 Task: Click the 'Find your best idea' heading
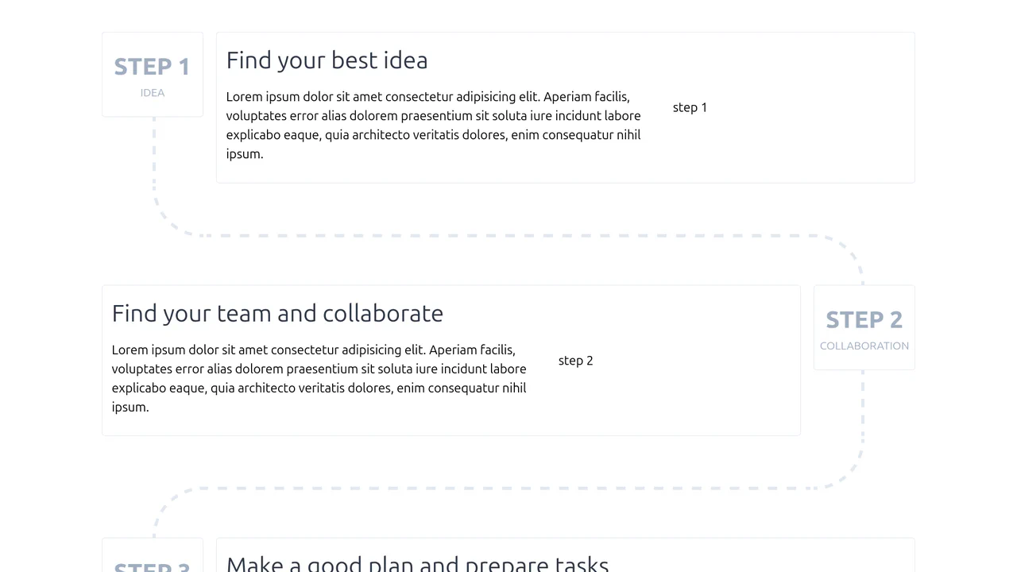(327, 60)
